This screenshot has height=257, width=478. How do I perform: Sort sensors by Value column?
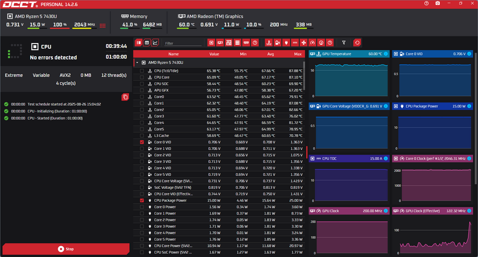click(x=214, y=54)
